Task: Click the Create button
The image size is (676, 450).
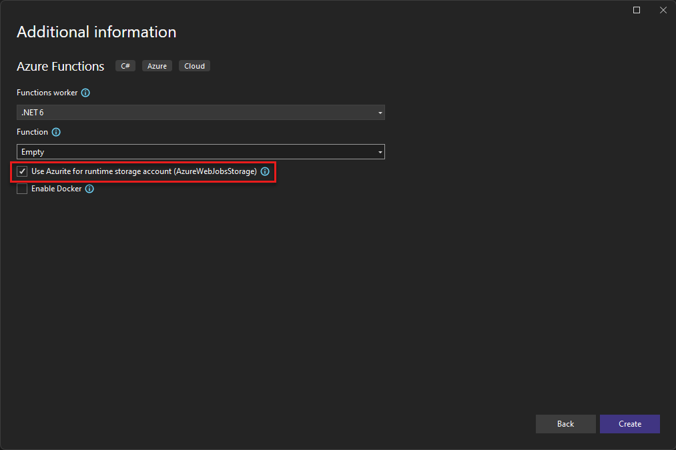Action: click(x=629, y=424)
